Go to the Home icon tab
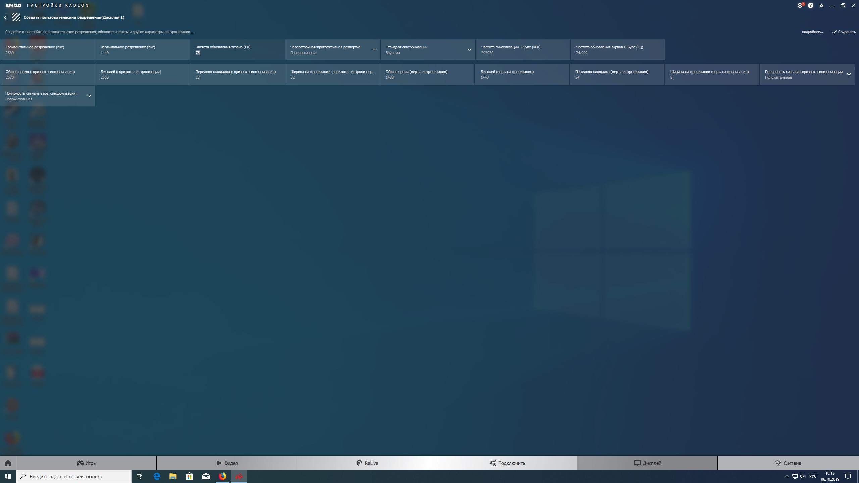This screenshot has height=483, width=859. point(8,463)
